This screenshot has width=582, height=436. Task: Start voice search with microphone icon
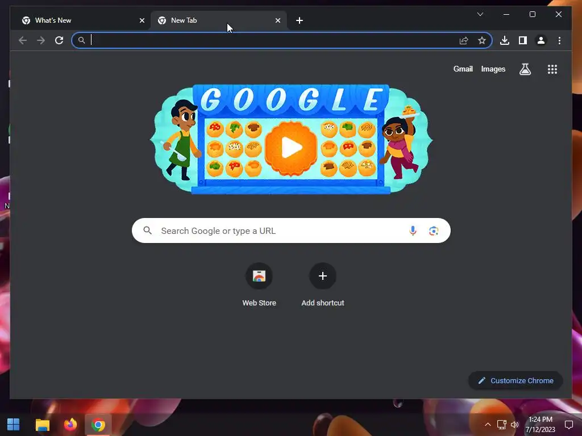coord(413,230)
